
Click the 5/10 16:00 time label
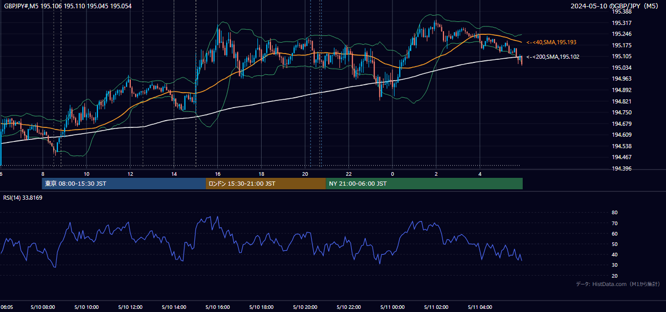[218, 307]
